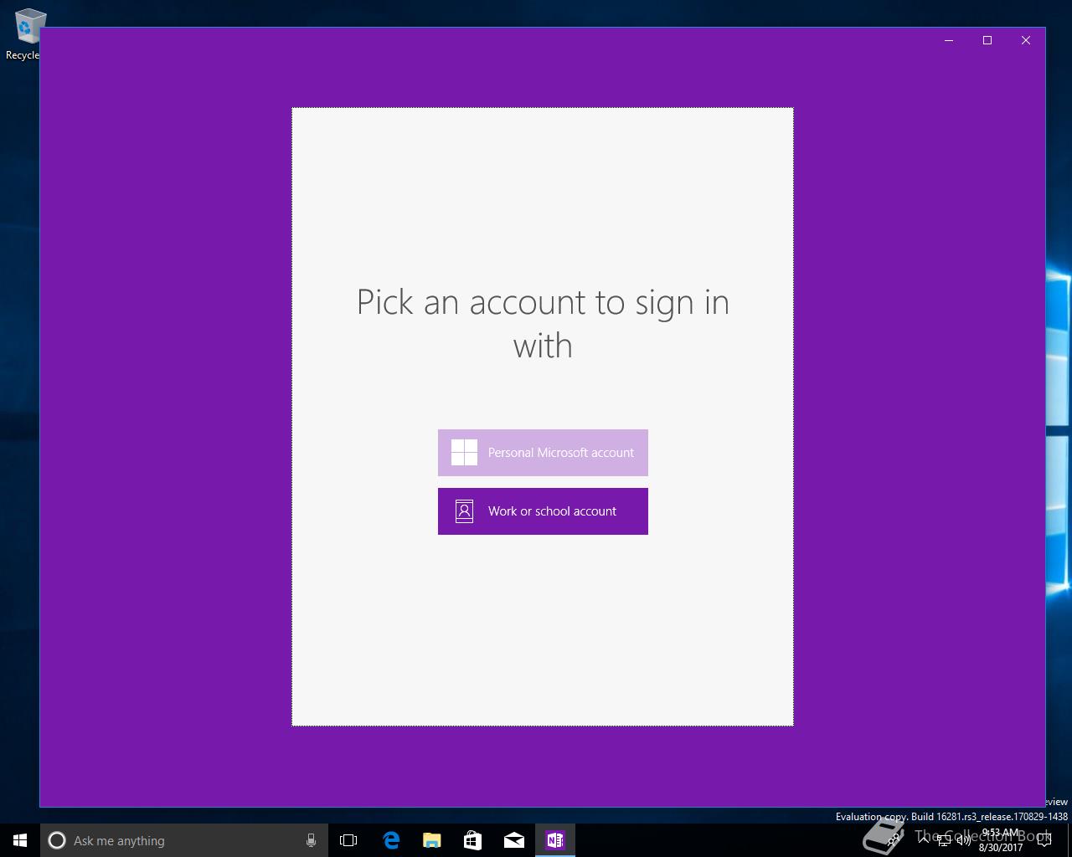Maximize the OneNote sign-in window
Image resolution: width=1072 pixels, height=857 pixels.
pyautogui.click(x=987, y=40)
